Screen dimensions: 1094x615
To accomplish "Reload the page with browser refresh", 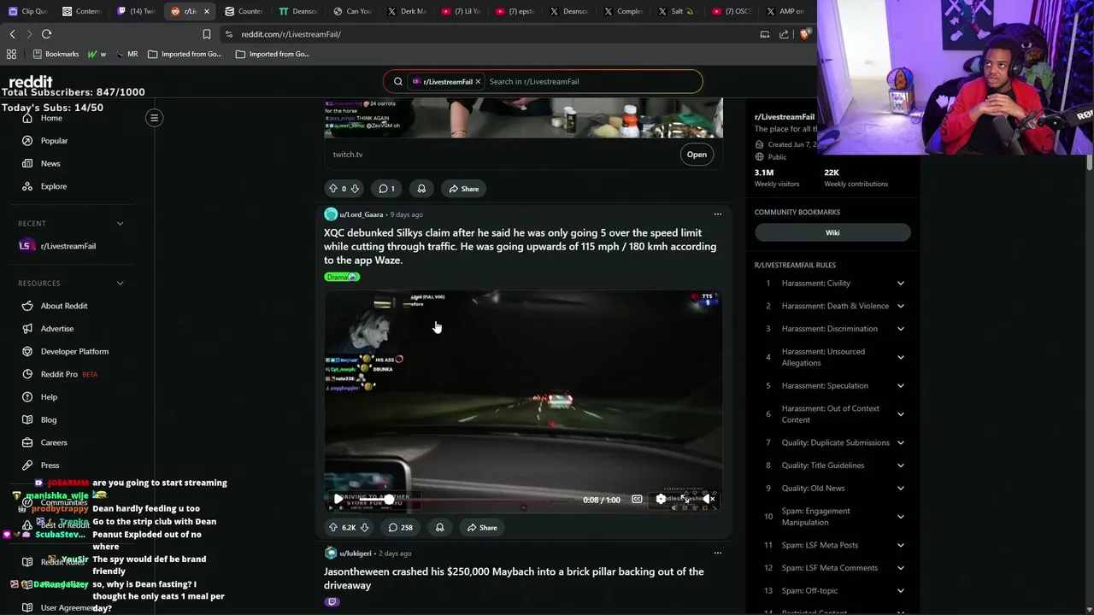I will tap(46, 34).
